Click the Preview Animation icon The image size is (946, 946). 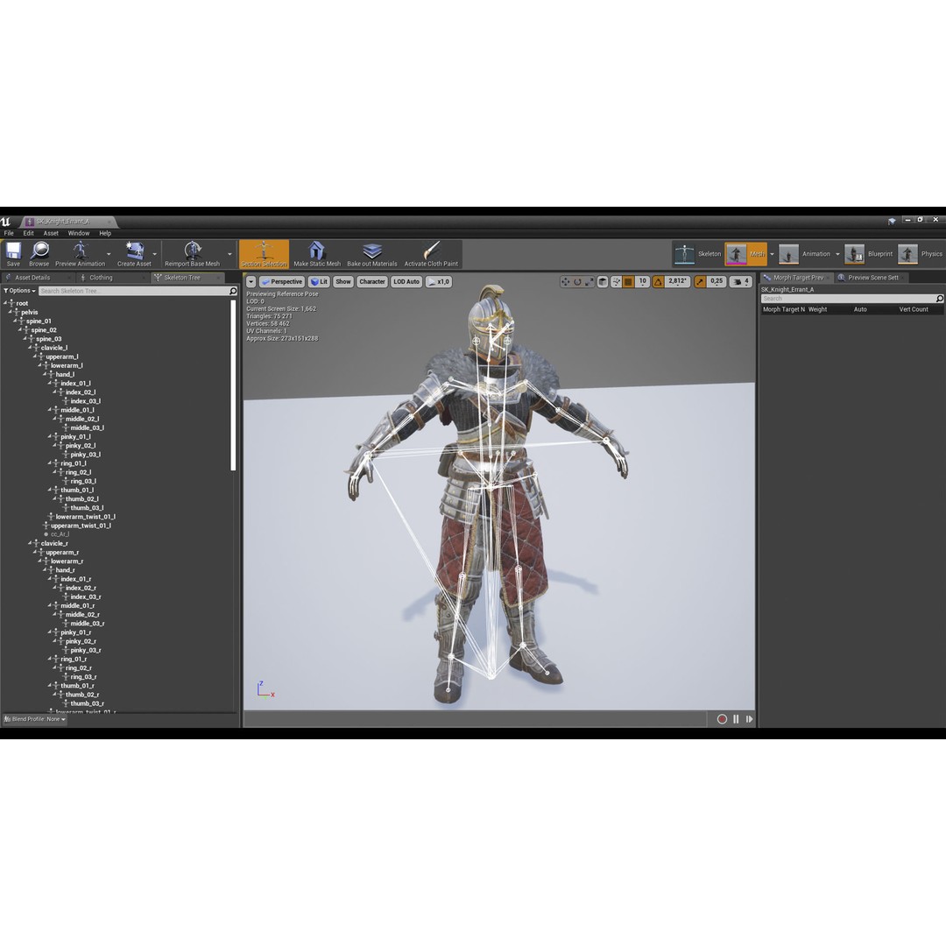pyautogui.click(x=80, y=251)
